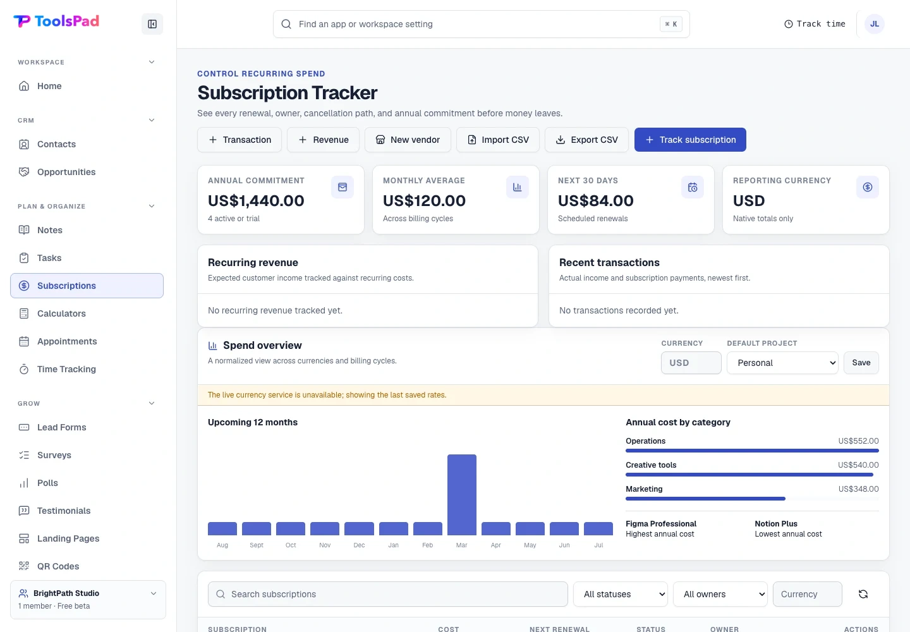Collapse the Workspace section chevron
The width and height of the screenshot is (910, 632).
[x=152, y=62]
